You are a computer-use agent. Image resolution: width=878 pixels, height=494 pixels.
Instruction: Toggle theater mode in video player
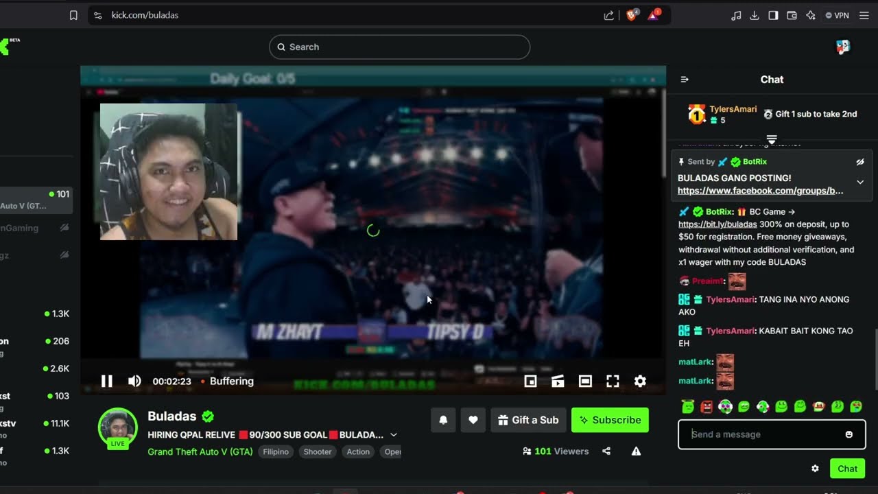[x=585, y=381]
